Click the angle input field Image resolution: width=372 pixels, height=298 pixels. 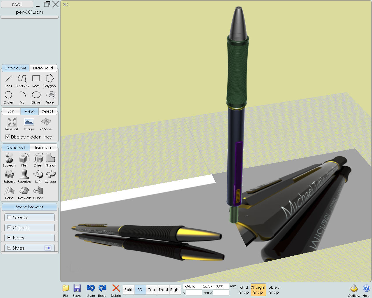[x=221, y=292]
